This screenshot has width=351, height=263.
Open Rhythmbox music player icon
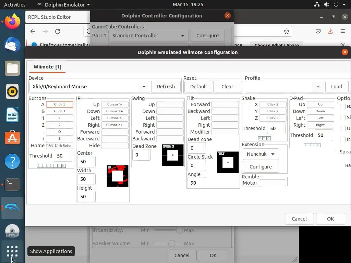12,91
